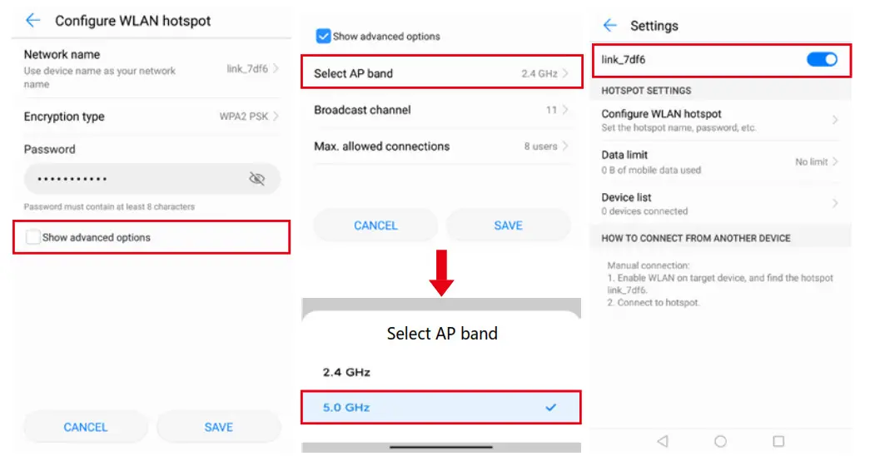Click the Password input field
Viewport: 870px width, 476px height.
coord(133,179)
